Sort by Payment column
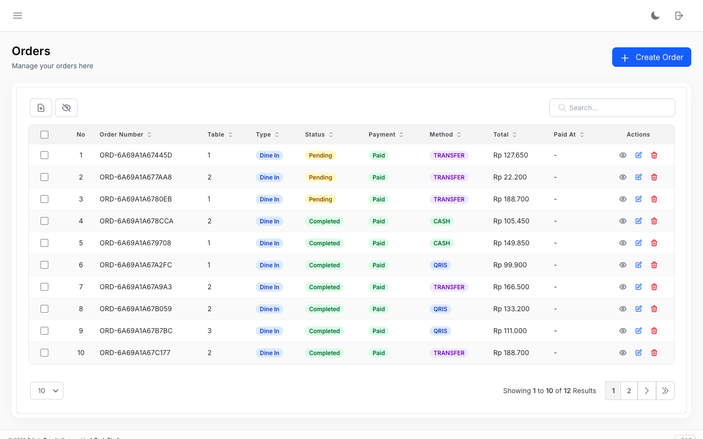Viewport: 703px width, 439px height. click(386, 135)
